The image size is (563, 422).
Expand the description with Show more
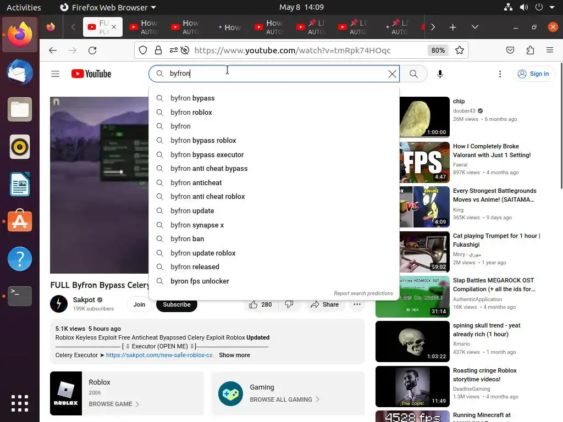(x=234, y=355)
